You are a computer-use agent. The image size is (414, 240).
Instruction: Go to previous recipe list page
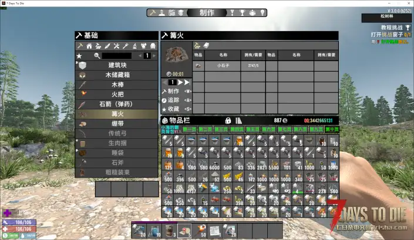tap(140, 55)
